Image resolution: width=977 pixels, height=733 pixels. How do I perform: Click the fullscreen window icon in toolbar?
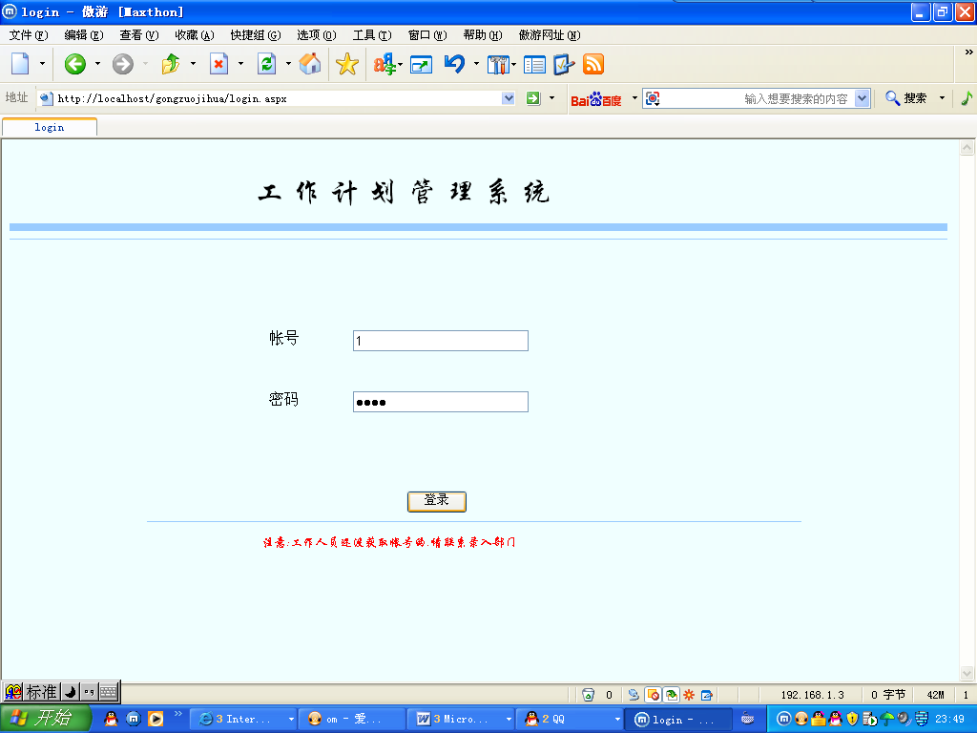point(421,64)
